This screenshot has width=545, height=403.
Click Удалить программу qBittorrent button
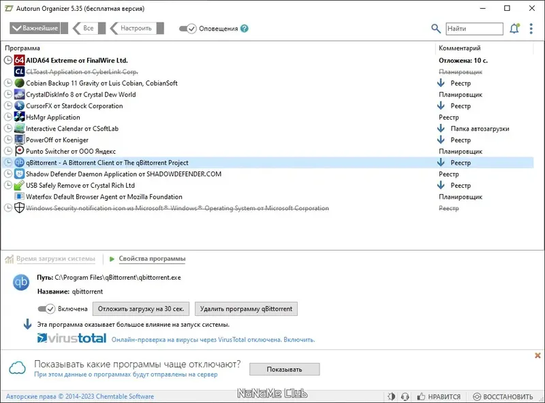coord(246,309)
